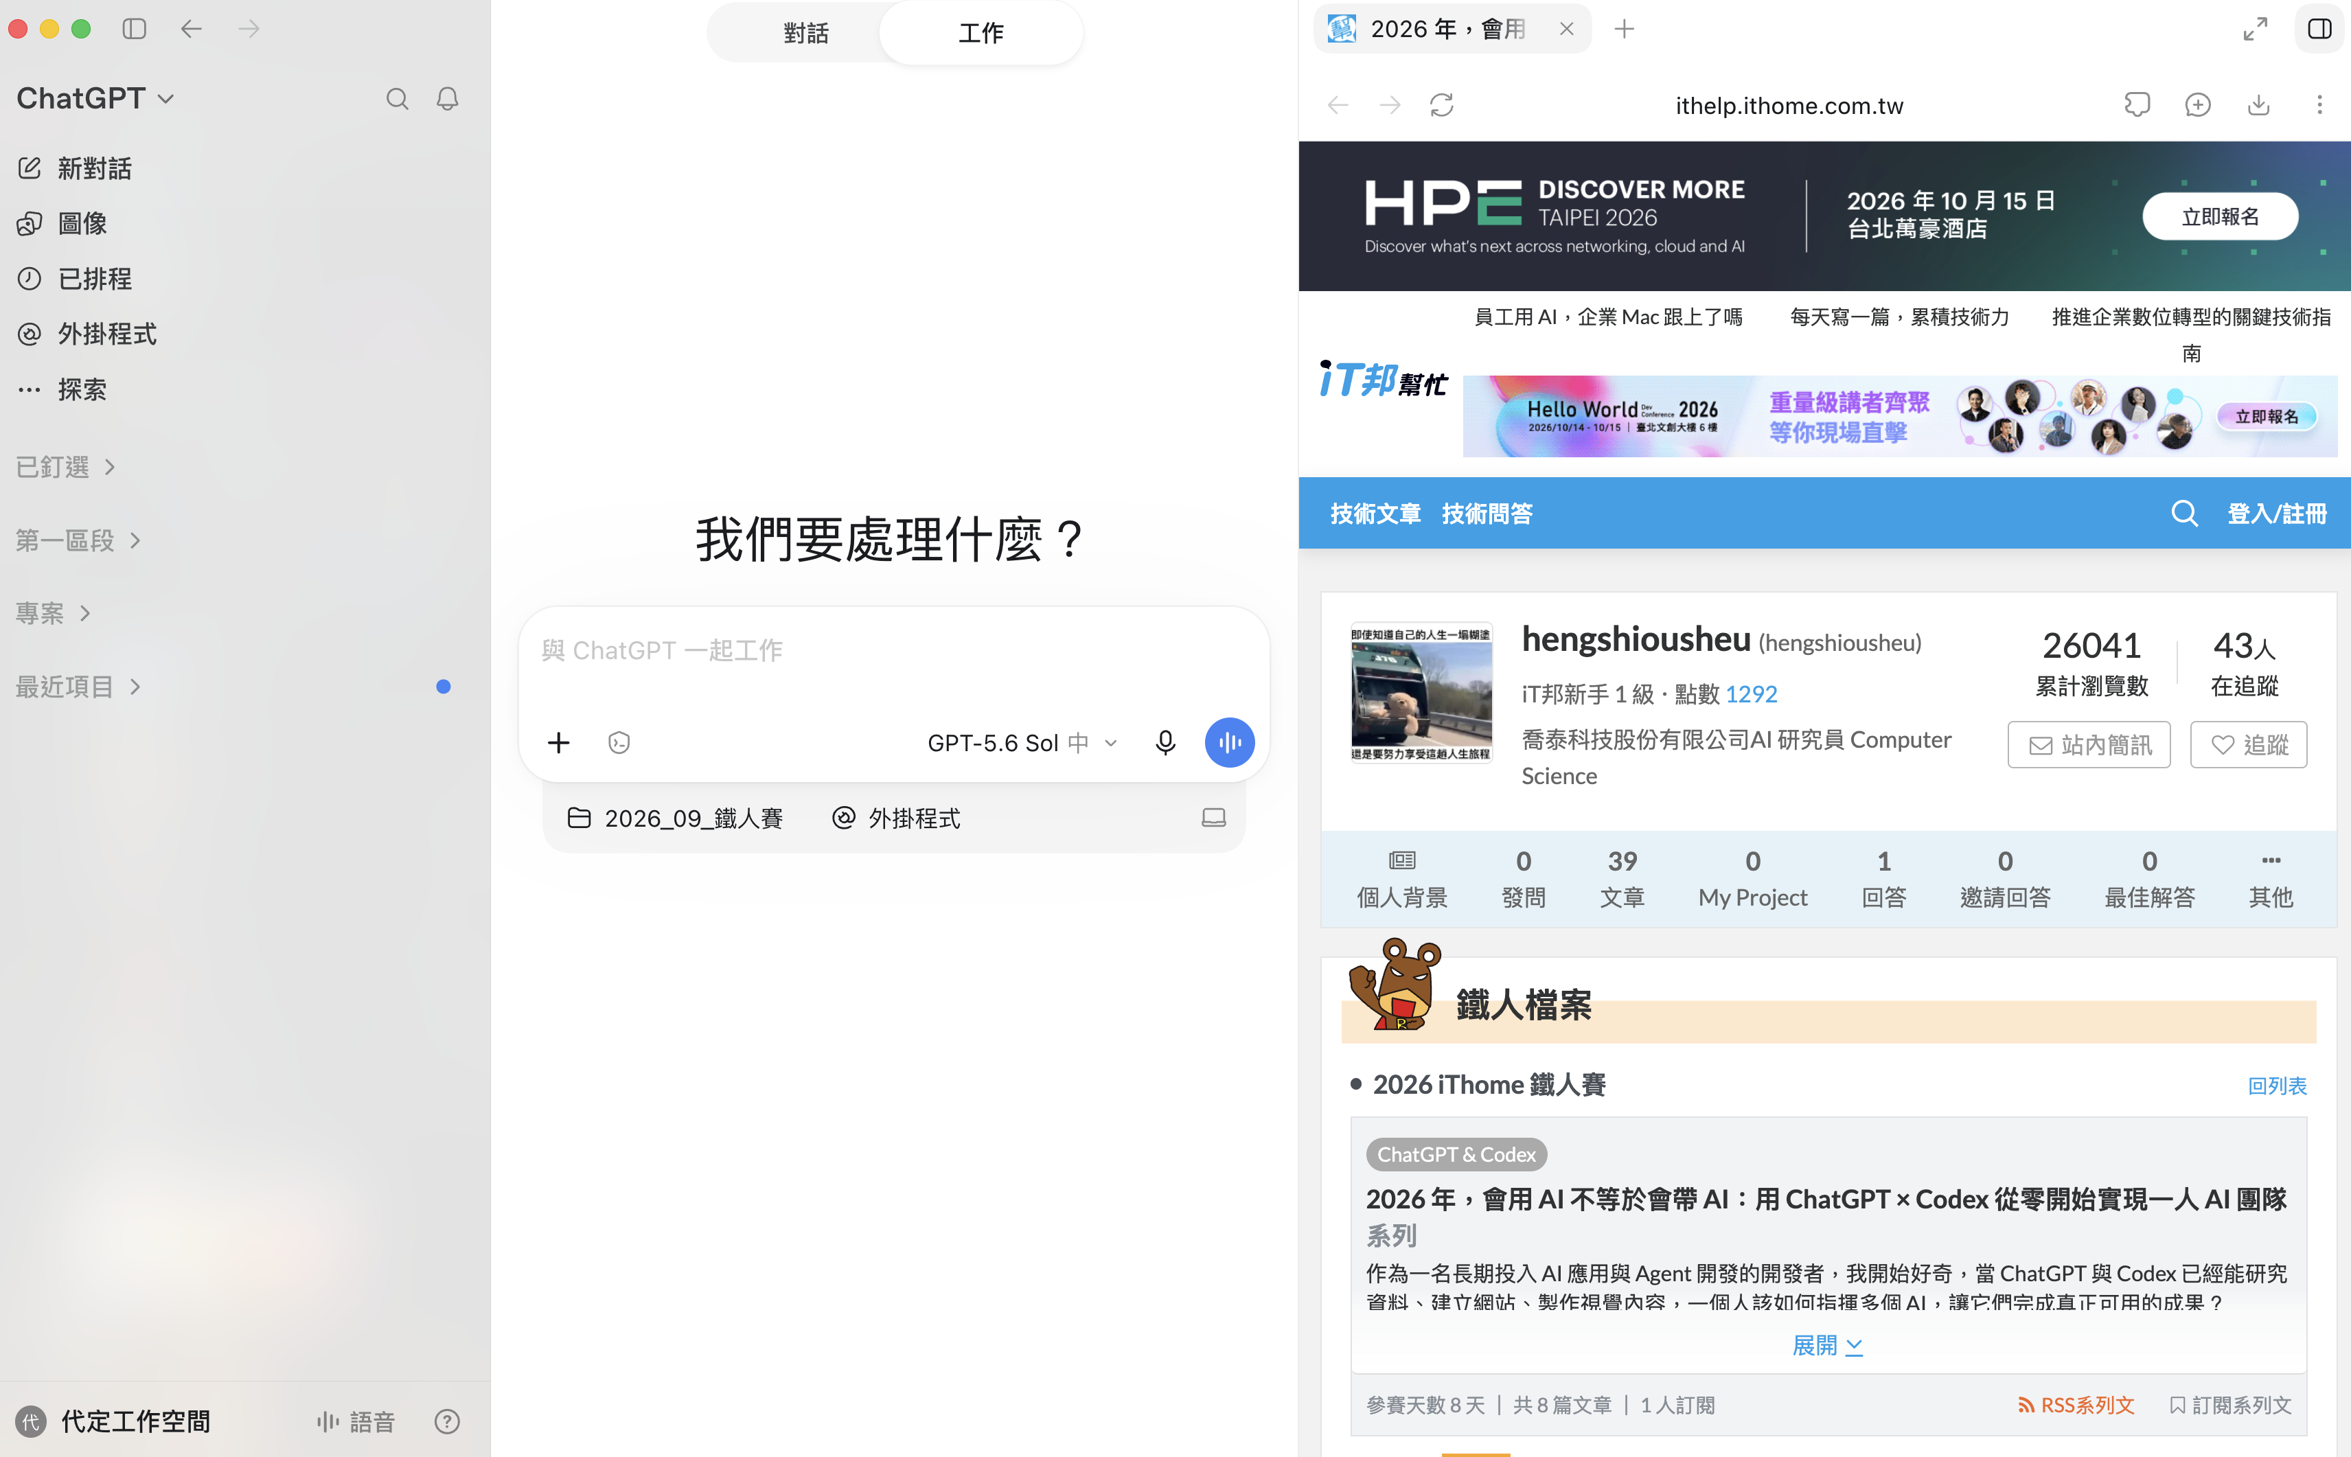Click 立即報名 on the HPE banner
This screenshot has width=2351, height=1457.
pos(2220,216)
